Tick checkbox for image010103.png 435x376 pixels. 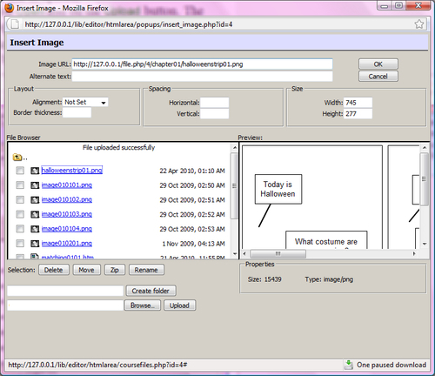tap(20, 214)
